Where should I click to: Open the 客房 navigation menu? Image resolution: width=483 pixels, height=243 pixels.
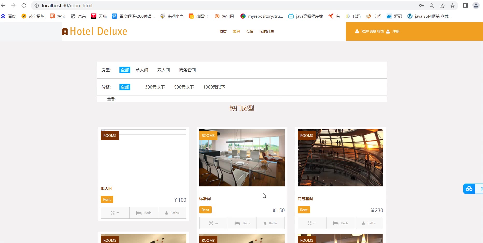(236, 31)
